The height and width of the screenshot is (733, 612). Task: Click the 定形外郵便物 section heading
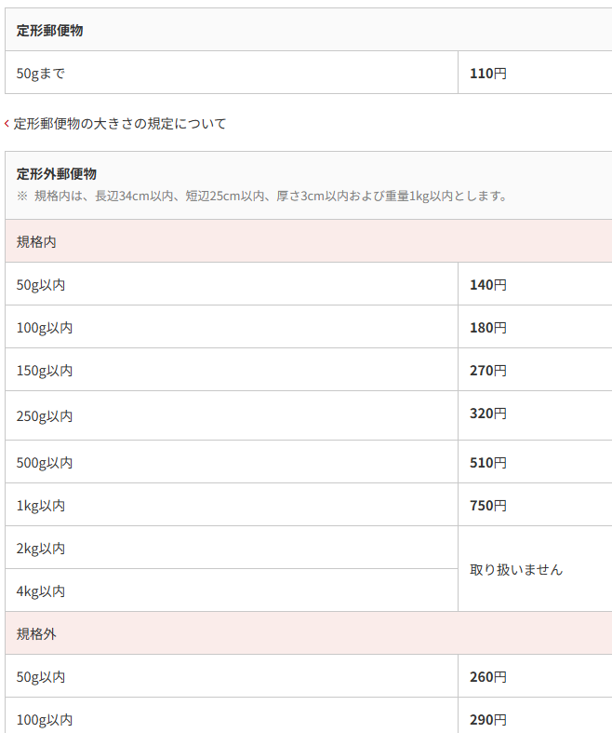pyautogui.click(x=57, y=173)
